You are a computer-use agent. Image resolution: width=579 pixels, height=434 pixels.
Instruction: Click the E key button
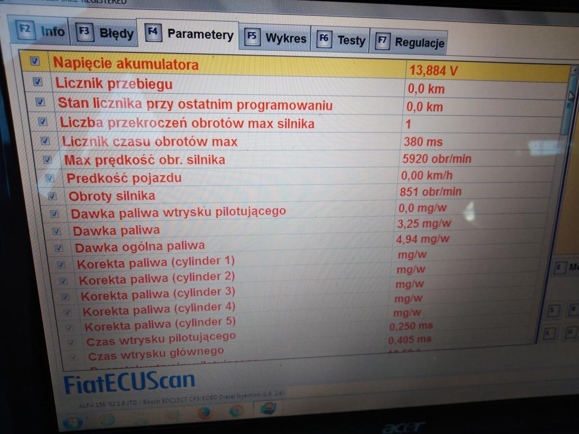click(x=559, y=267)
